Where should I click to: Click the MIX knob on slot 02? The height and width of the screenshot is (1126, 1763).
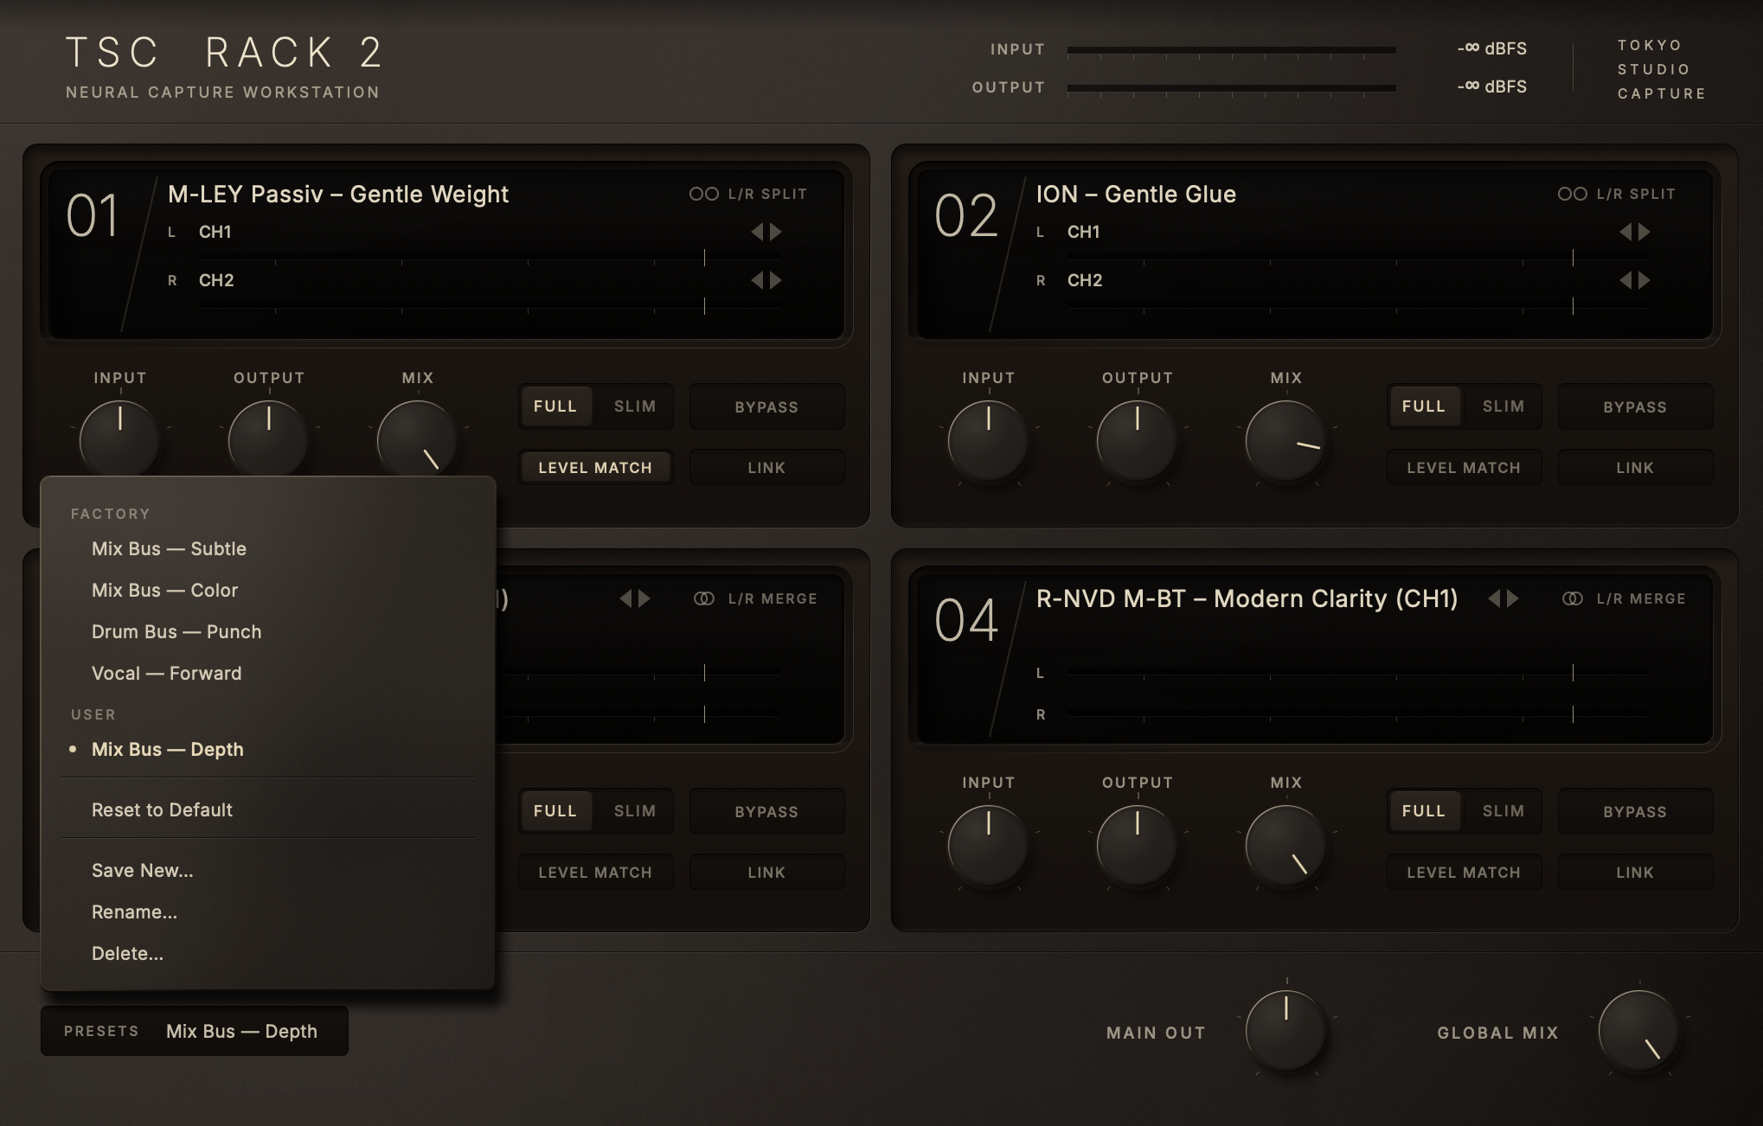pos(1286,440)
